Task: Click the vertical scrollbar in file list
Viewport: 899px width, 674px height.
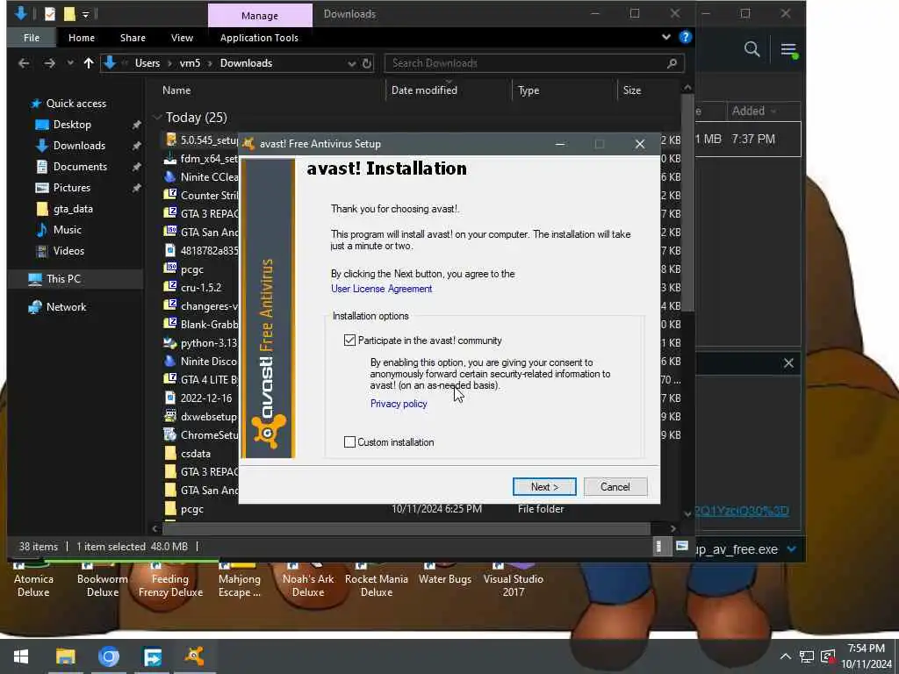Action: [687, 204]
